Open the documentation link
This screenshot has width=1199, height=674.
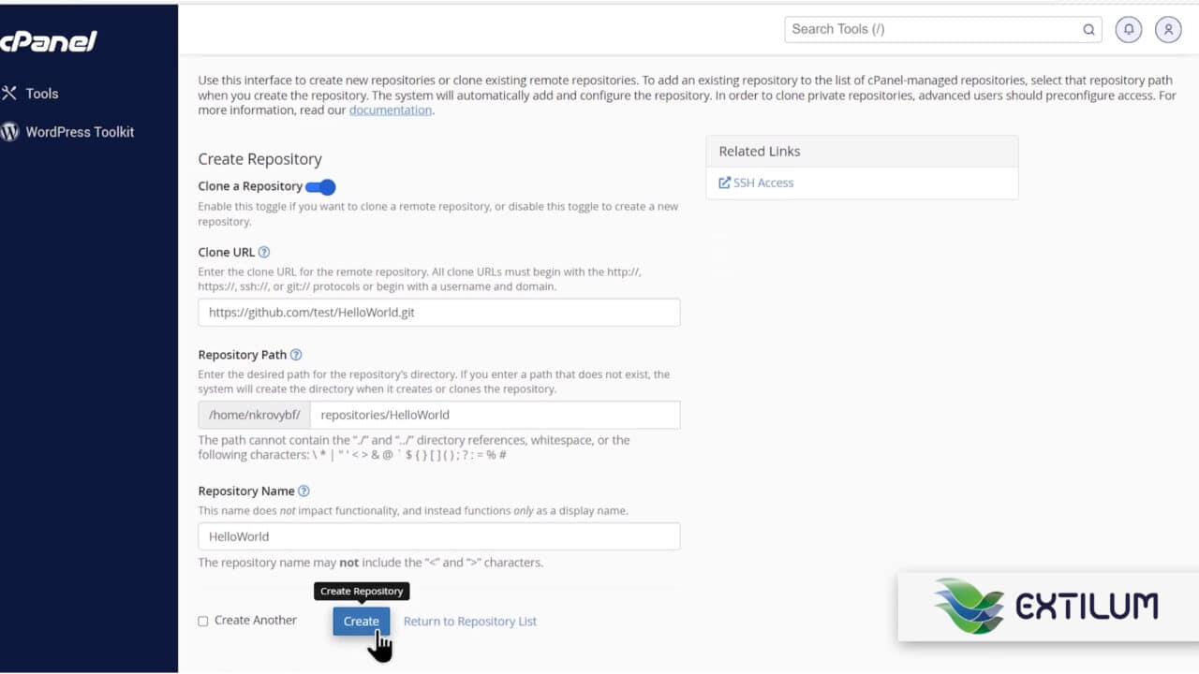391,110
